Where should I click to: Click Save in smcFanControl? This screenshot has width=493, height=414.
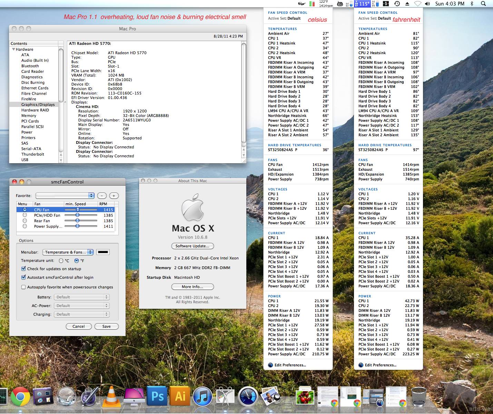tap(107, 326)
